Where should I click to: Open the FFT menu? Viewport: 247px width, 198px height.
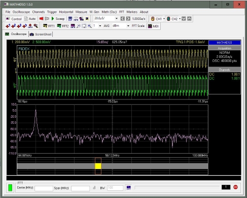122,12
